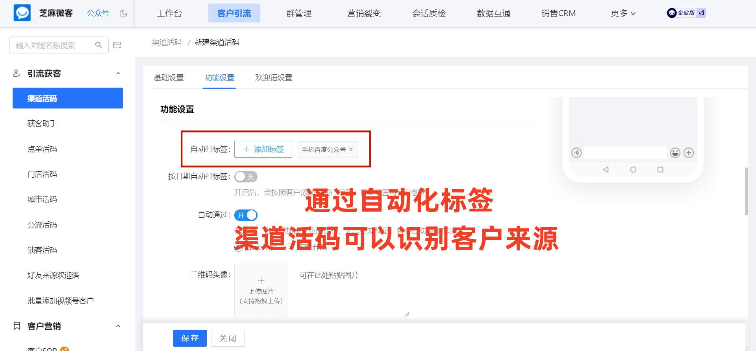
Task: Click the voice icon in phone preview
Action: coord(576,153)
